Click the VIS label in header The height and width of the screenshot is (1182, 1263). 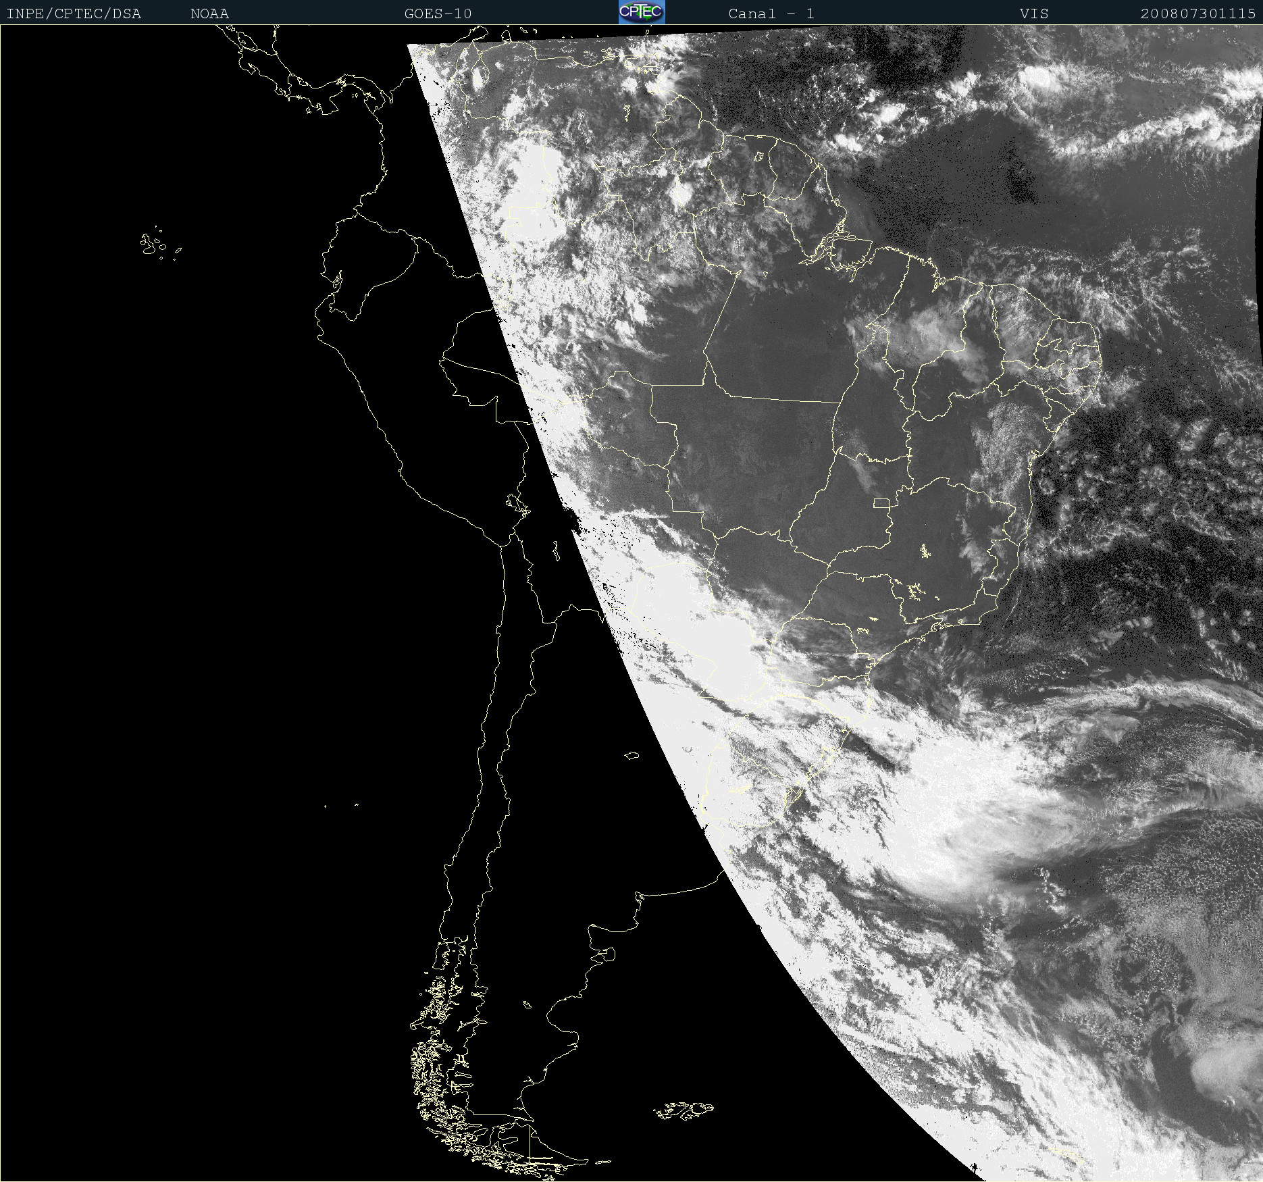(x=1034, y=14)
